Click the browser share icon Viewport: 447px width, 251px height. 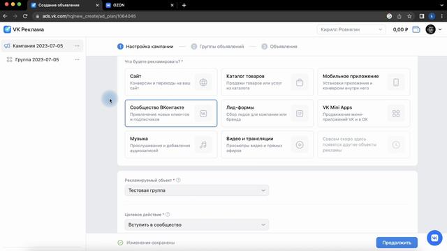(x=399, y=16)
